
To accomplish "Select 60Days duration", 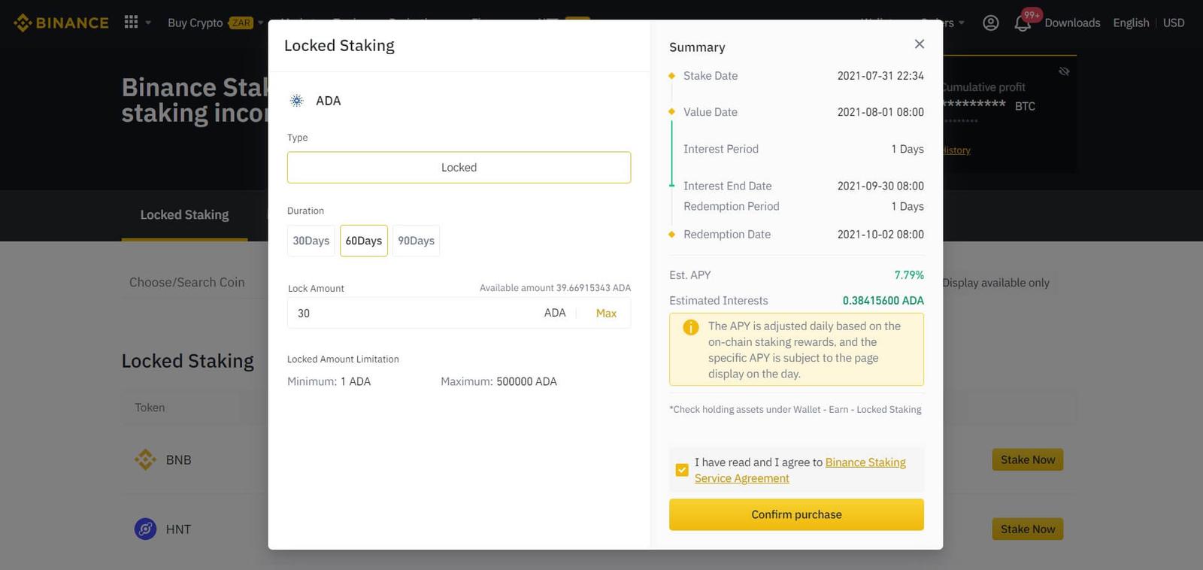I will pos(364,241).
